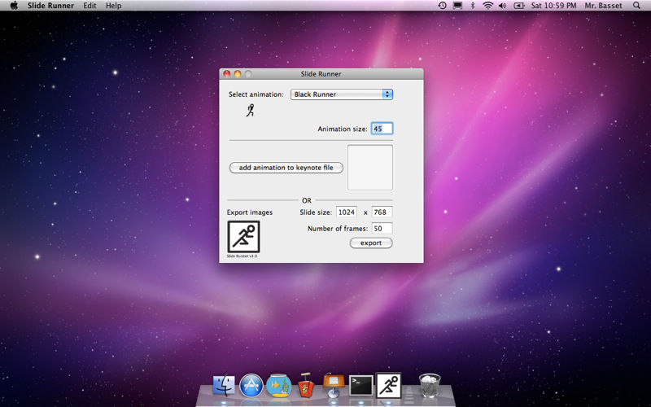Viewport: 651px width, 407px height.
Task: Open the Slide Runner application menu
Action: point(50,6)
